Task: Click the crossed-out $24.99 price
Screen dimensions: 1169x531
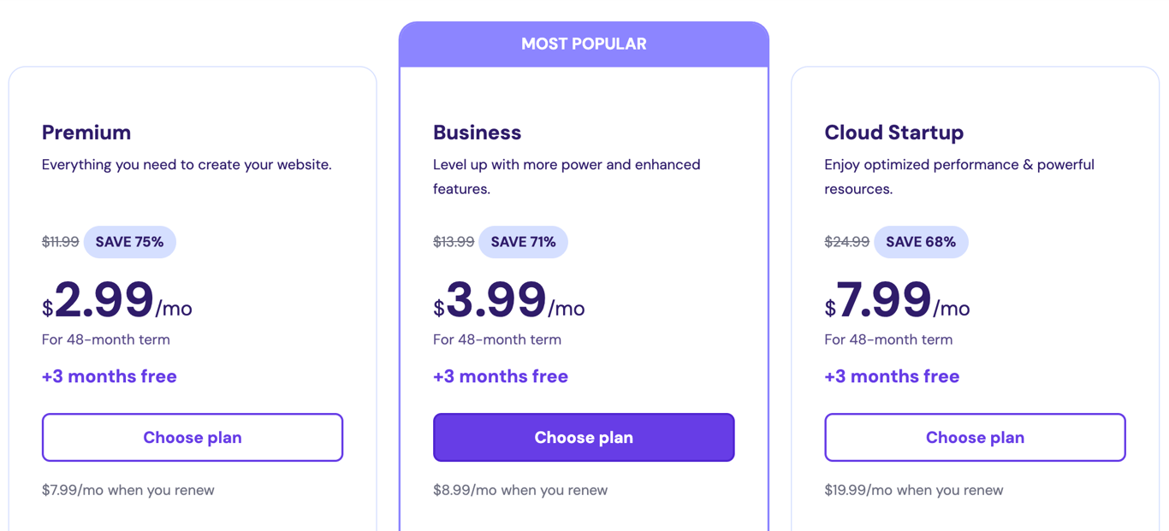Action: pos(846,242)
